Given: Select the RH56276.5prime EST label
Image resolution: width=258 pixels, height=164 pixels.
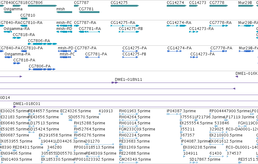Looking at the screenshot, I should pos(89,136).
